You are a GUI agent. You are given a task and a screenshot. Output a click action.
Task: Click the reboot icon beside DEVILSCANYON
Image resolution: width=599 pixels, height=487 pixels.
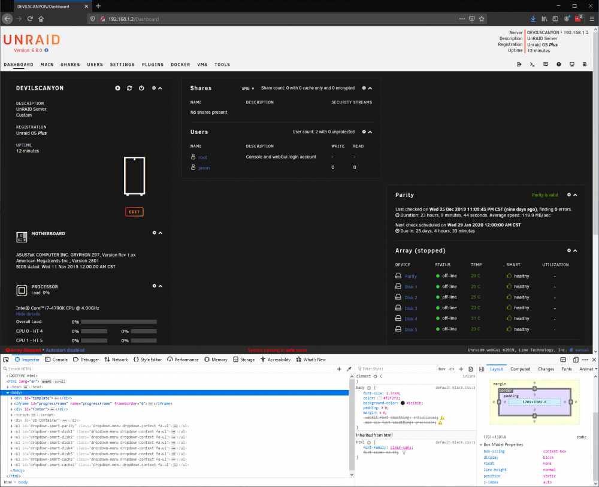coord(129,88)
